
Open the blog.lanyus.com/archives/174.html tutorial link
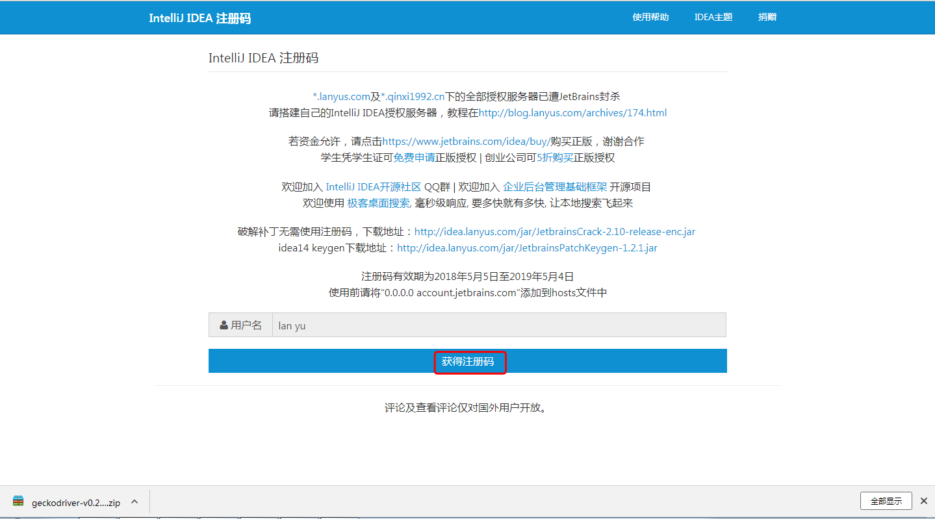tap(572, 112)
